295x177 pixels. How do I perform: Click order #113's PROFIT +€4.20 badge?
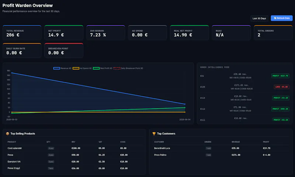(281, 98)
